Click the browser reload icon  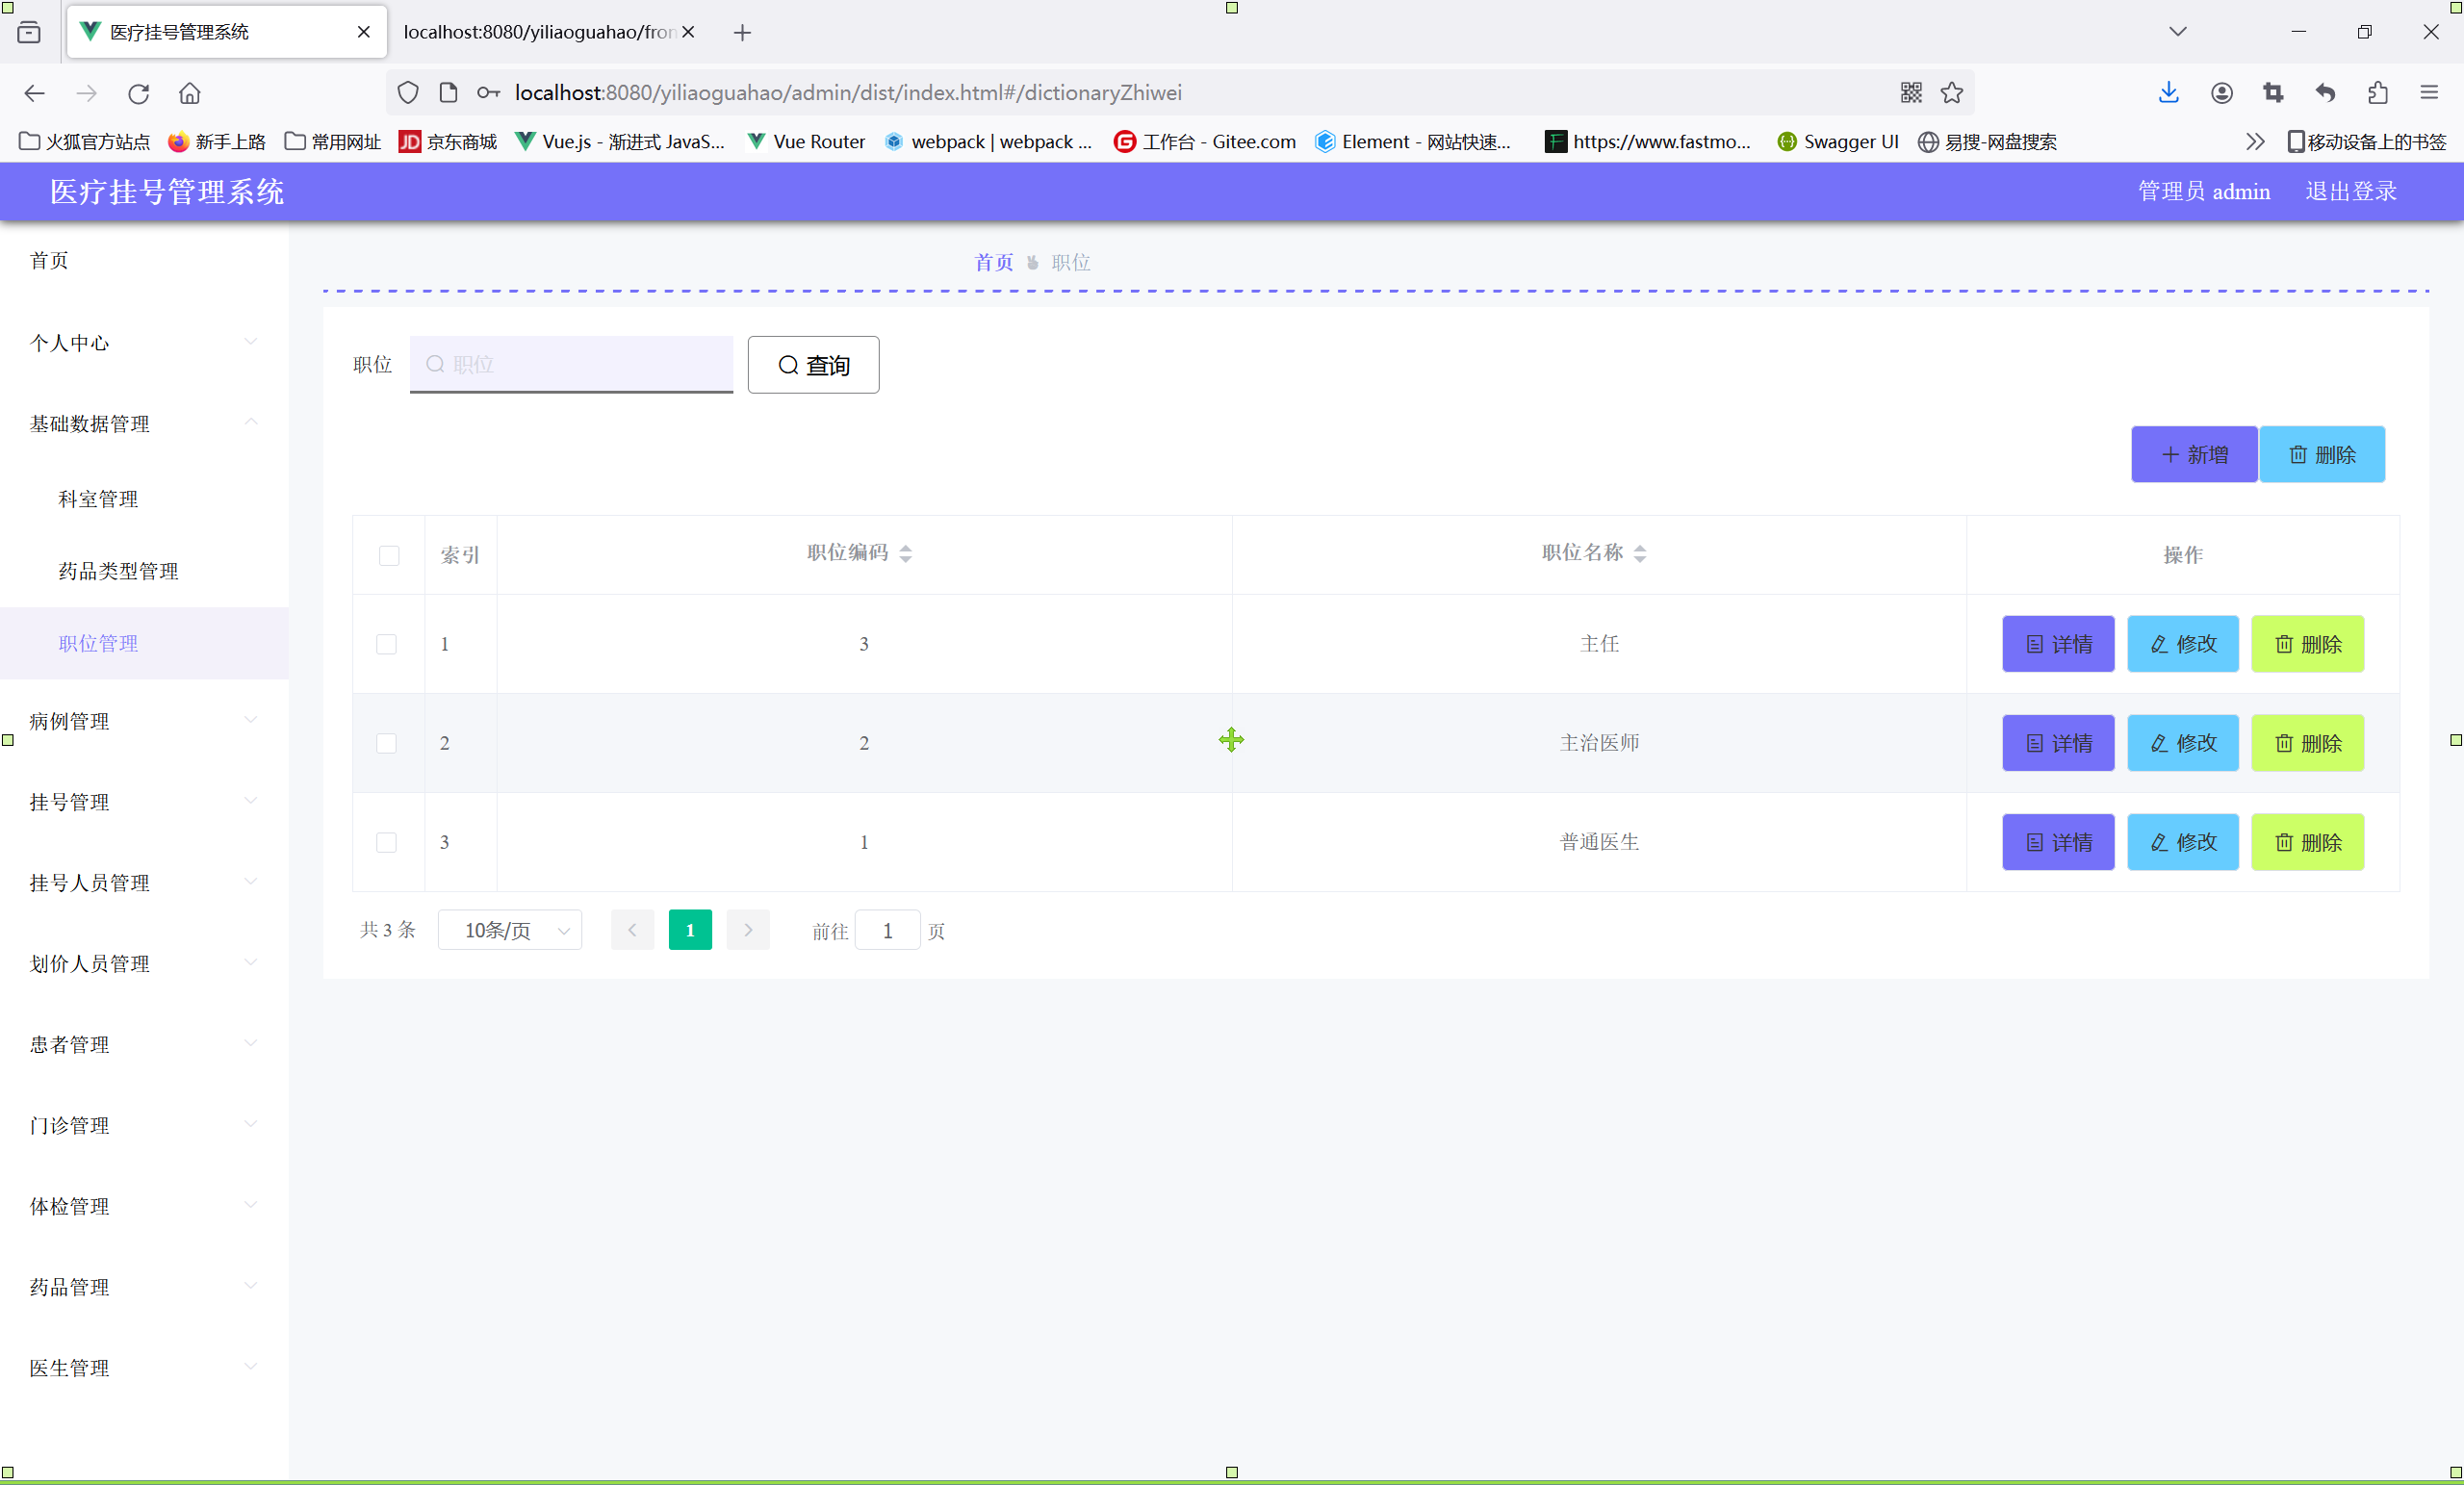coord(138,94)
